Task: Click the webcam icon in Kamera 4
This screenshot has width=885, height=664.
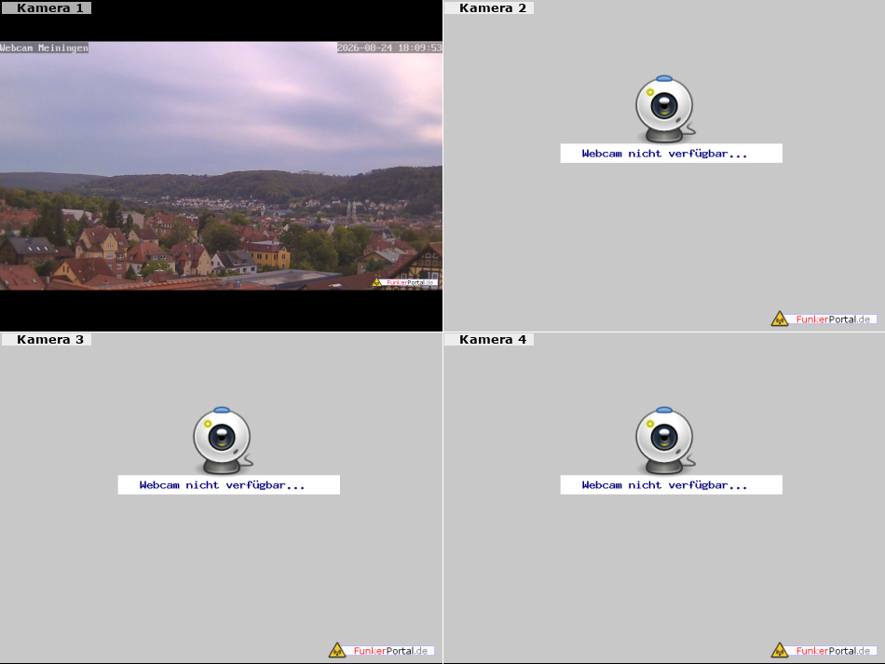Action: click(665, 440)
